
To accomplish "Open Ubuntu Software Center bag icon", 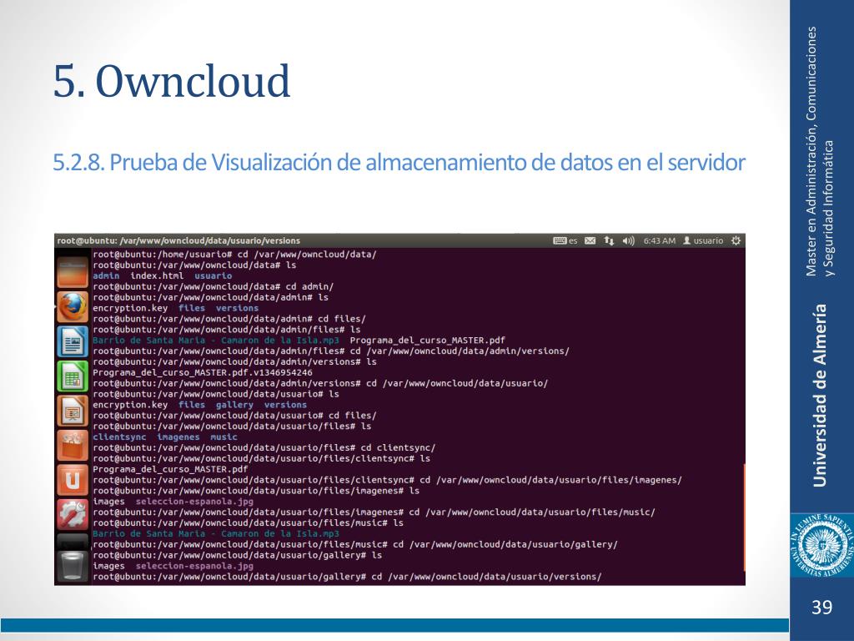I will (x=73, y=446).
